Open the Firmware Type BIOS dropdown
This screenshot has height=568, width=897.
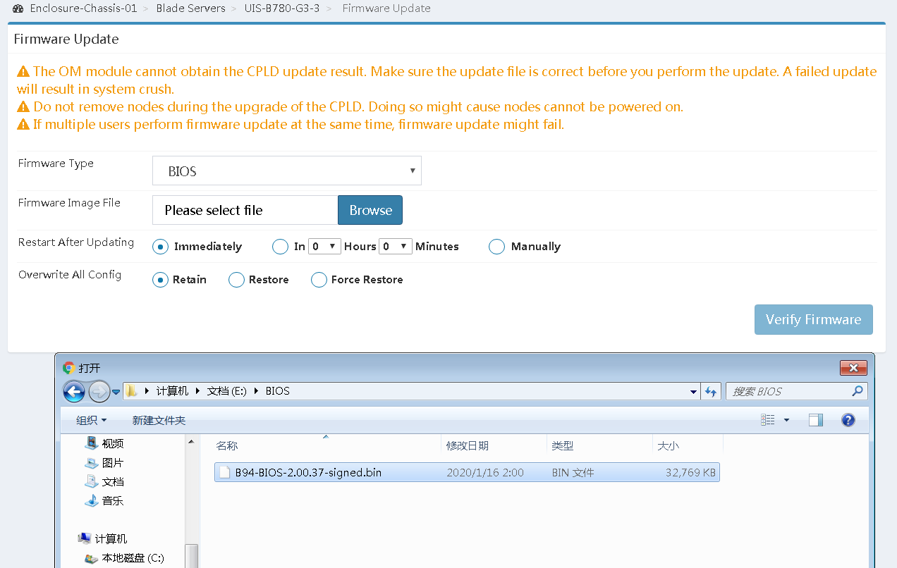pos(287,171)
